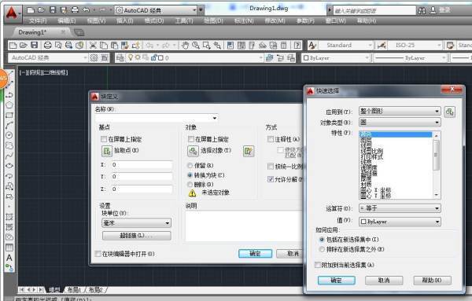Enable 注释性 checkbox
Image resolution: width=472 pixels, height=301 pixels.
[271, 139]
